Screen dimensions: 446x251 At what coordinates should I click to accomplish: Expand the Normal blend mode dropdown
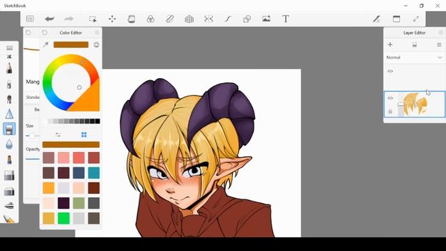coord(440,57)
